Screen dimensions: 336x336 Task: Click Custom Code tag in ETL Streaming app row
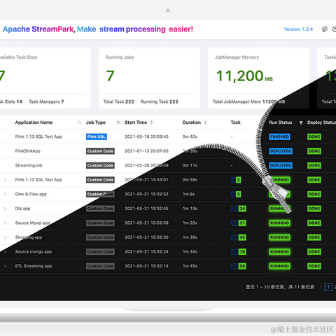(x=100, y=266)
